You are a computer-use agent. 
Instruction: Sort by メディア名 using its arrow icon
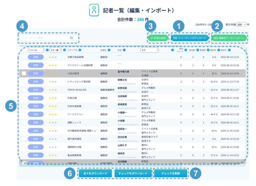pyautogui.click(x=80, y=50)
